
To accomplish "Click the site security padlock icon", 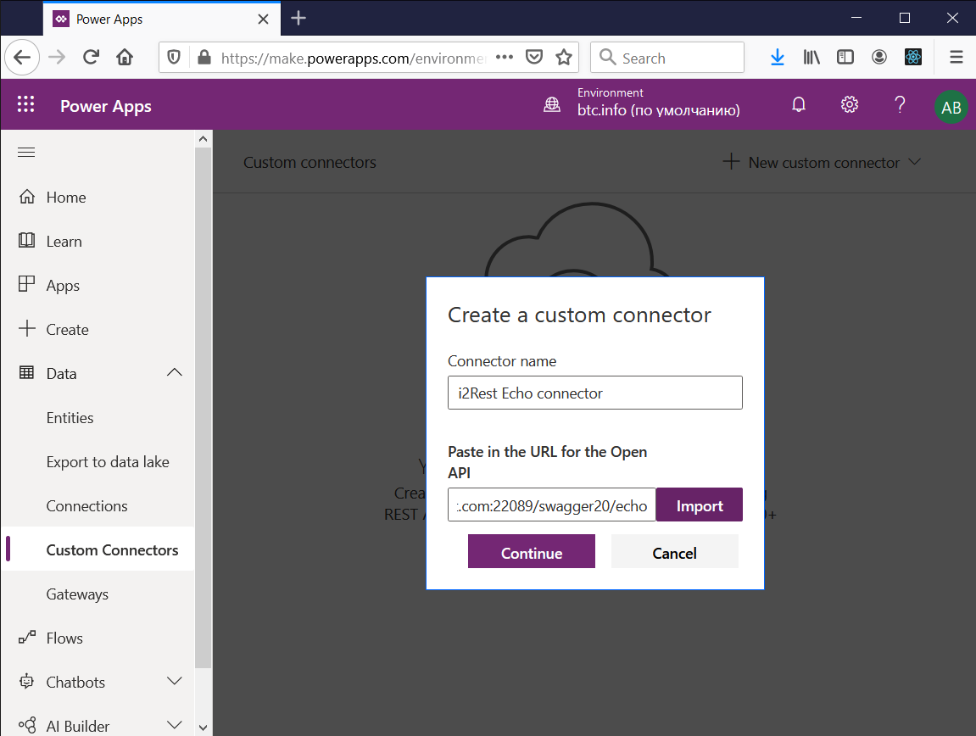I will click(204, 58).
